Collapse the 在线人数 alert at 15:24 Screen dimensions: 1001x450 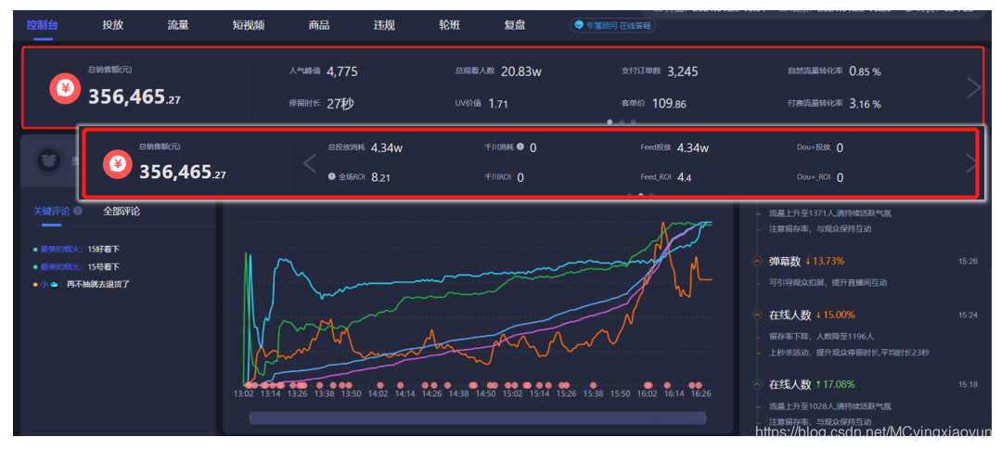click(x=757, y=315)
